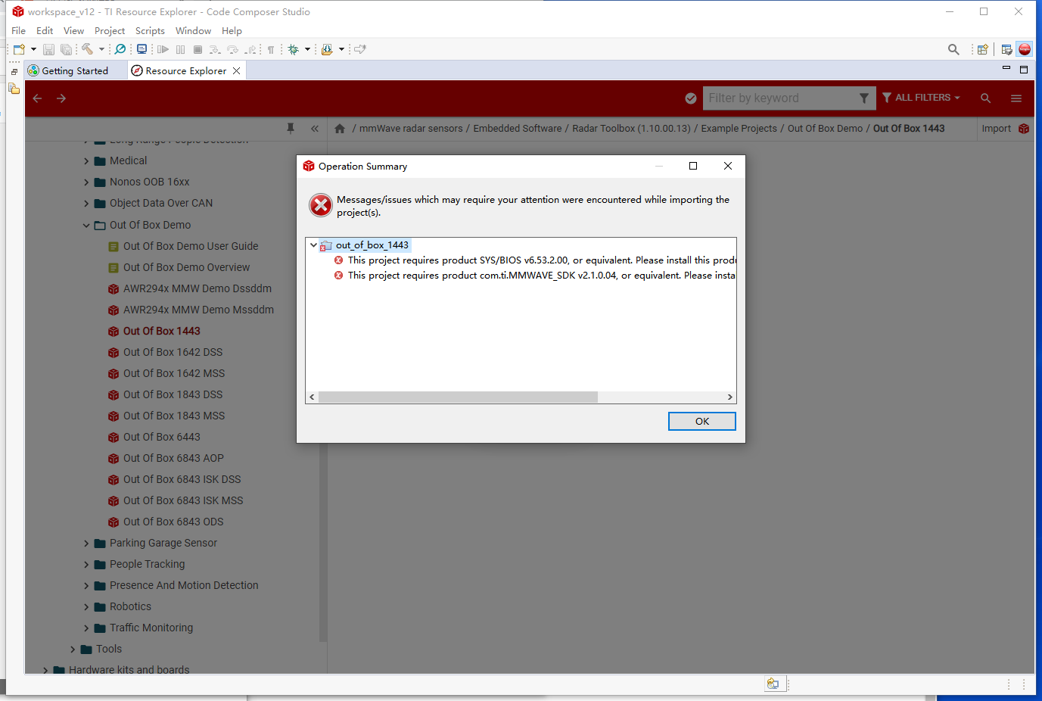Click Example Projects breadcrumb link

[x=739, y=129]
